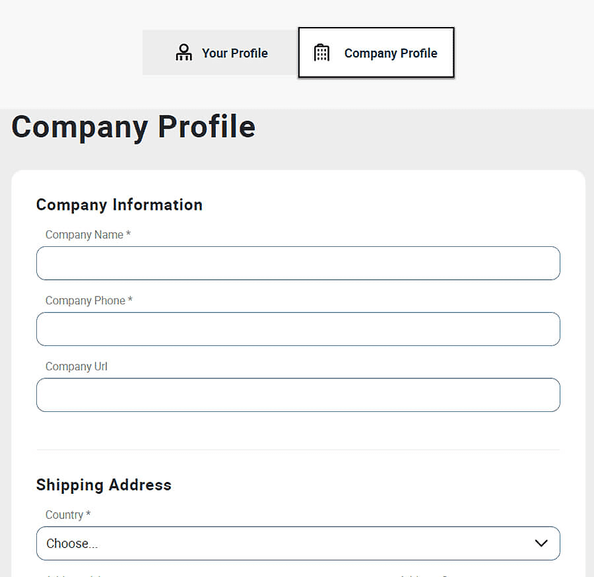Click the Company Information section heading
The height and width of the screenshot is (577, 594).
[x=119, y=205]
